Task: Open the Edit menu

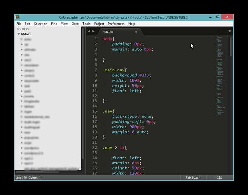Action: pos(27,24)
